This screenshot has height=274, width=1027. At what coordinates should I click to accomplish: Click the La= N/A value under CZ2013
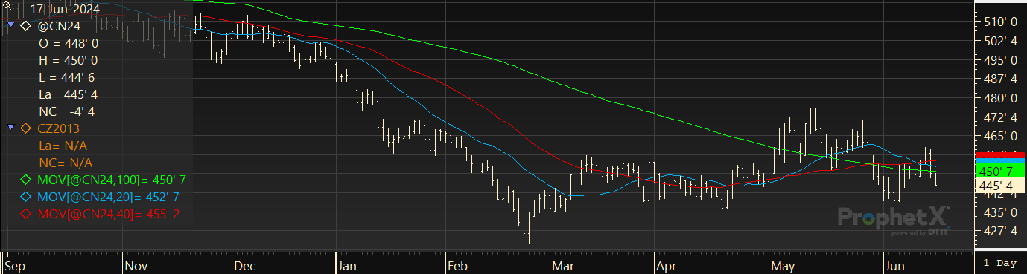click(x=63, y=146)
